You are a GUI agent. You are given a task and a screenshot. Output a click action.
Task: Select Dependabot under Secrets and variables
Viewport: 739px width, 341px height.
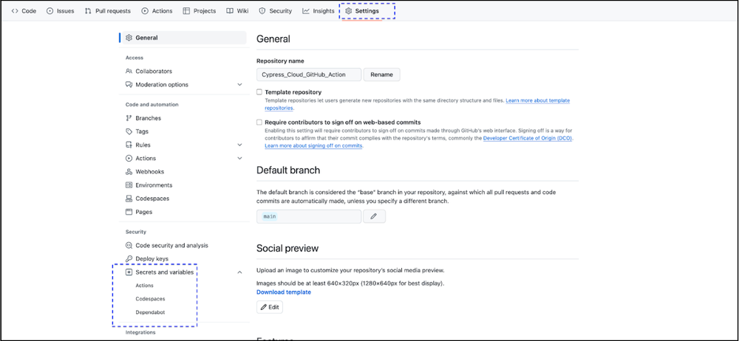[150, 312]
